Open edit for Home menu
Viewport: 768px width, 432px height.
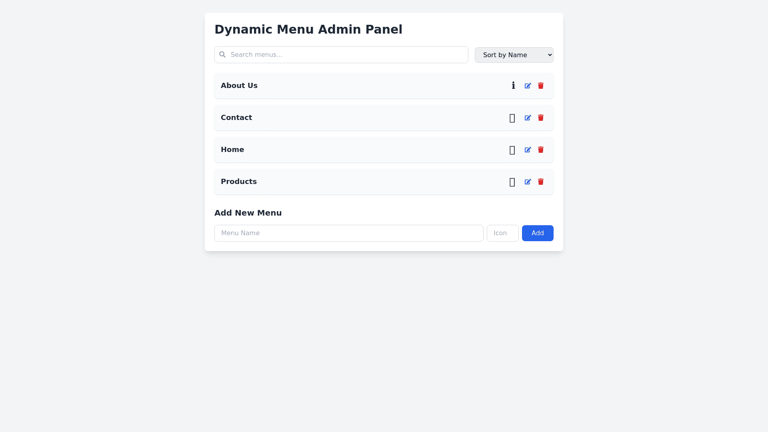(x=528, y=150)
